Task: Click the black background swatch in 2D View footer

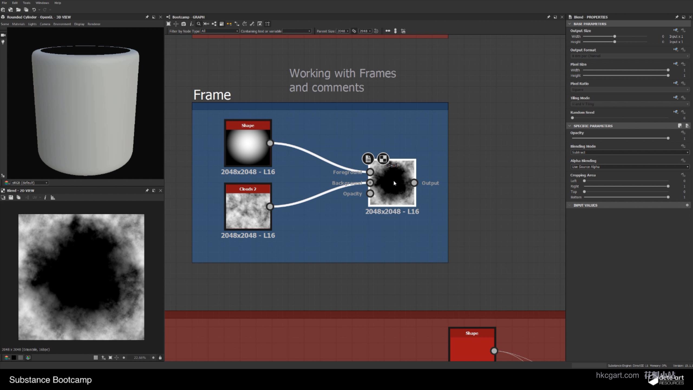Action: pyautogui.click(x=14, y=357)
